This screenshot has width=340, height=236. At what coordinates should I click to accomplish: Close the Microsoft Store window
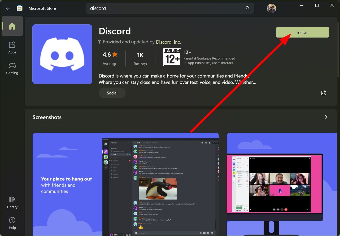[332, 5]
